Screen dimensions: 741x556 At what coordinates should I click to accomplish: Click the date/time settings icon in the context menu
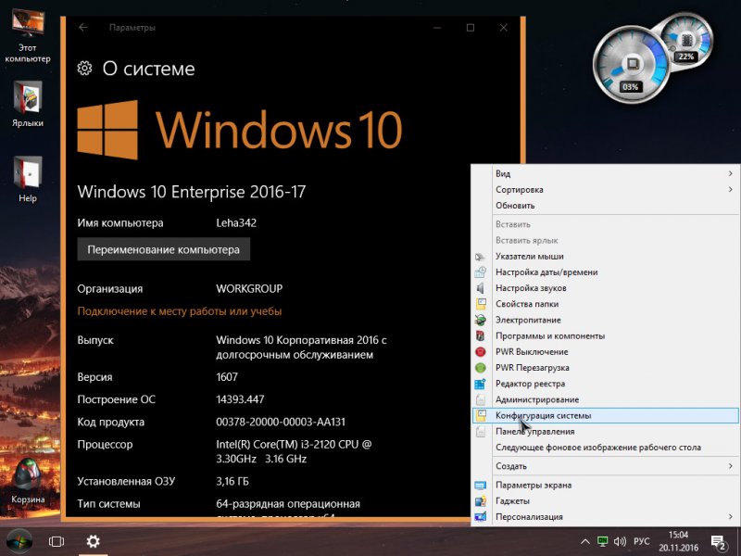pos(480,272)
